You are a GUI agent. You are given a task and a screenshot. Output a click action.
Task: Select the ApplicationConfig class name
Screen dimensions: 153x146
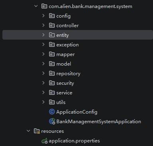pyautogui.click(x=77, y=112)
